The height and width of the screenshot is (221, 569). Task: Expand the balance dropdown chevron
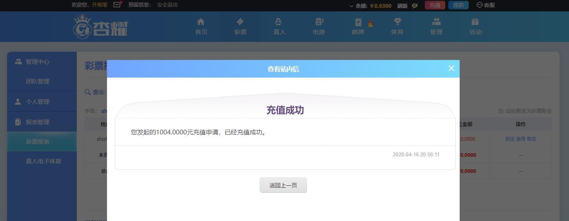tap(351, 6)
